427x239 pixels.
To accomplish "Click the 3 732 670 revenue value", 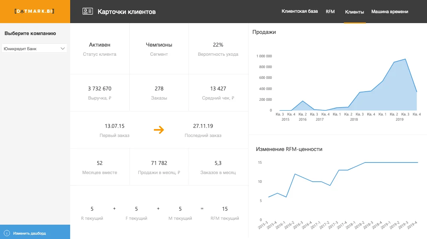I will pos(100,88).
